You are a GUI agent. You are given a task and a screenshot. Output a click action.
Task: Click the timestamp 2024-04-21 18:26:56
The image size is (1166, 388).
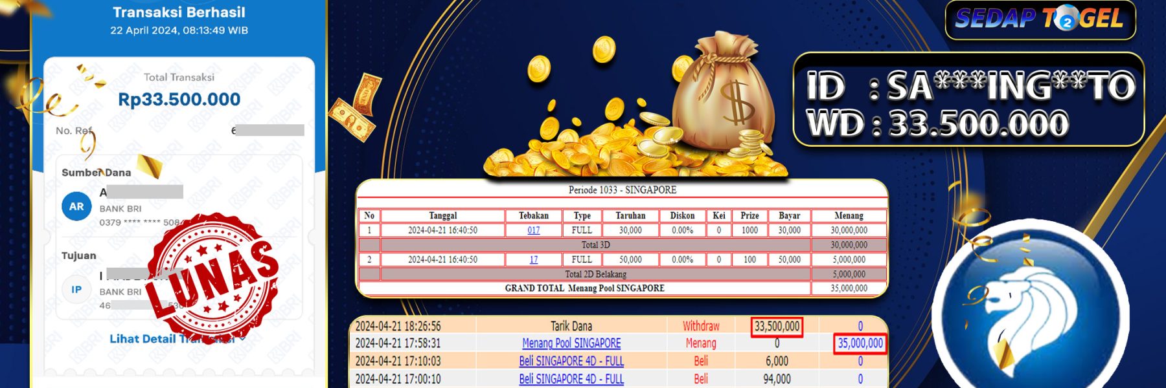[398, 326]
